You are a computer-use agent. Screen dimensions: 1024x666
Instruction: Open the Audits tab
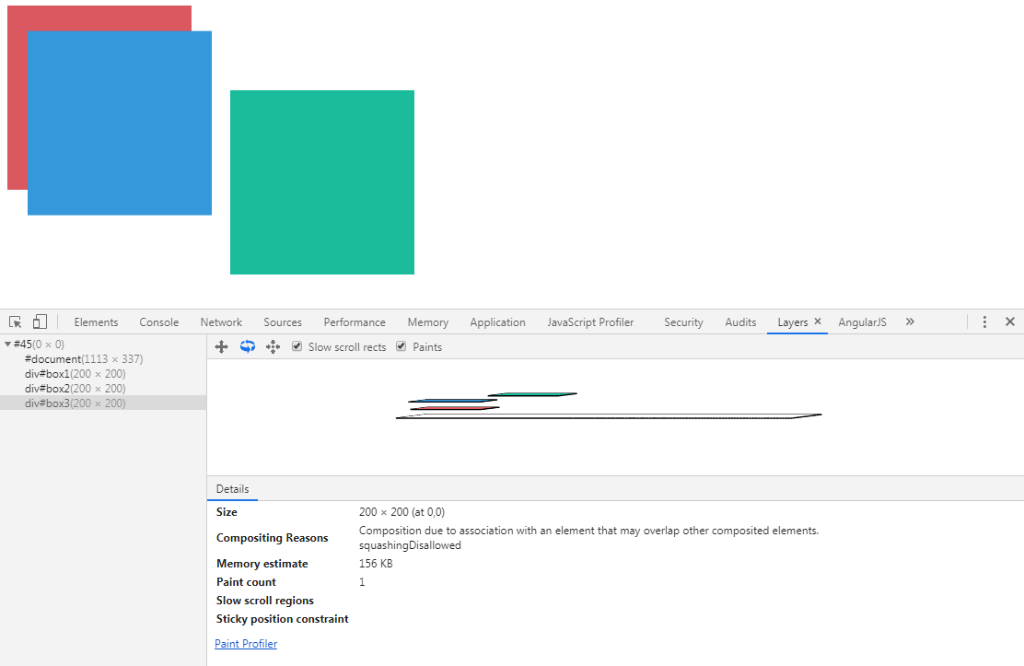point(740,322)
